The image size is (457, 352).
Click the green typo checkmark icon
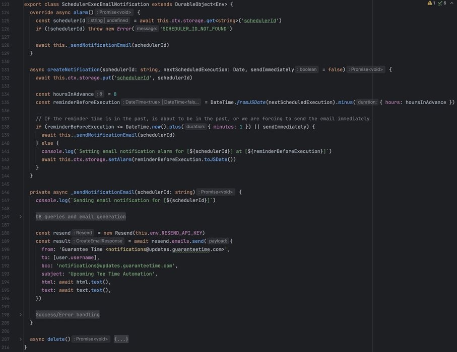click(440, 3)
